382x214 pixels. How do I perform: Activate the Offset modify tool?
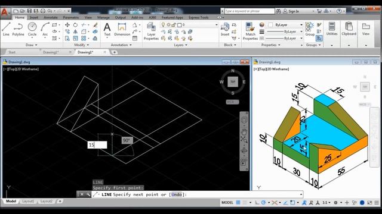[95, 38]
